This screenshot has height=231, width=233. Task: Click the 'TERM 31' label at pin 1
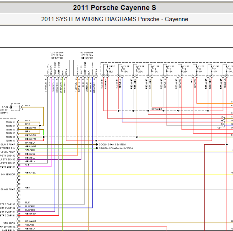(10, 122)
